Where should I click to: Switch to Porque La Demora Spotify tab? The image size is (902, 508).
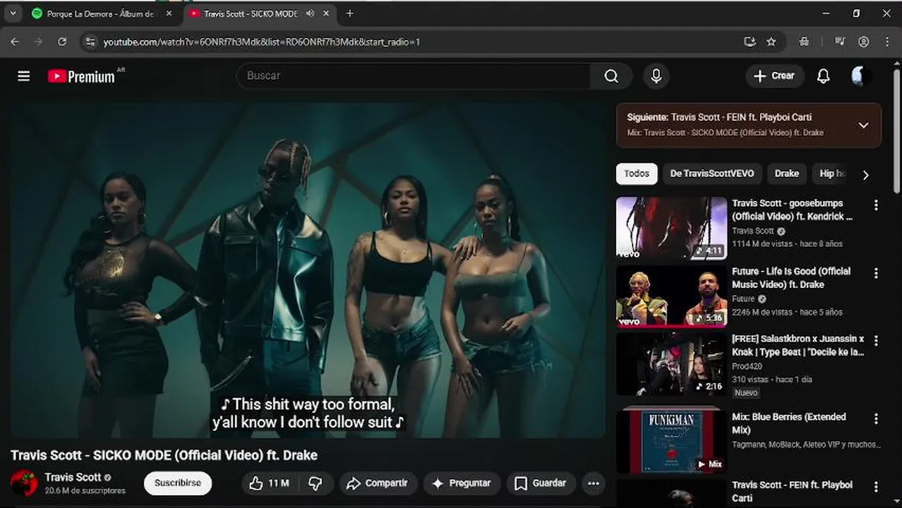click(x=99, y=13)
